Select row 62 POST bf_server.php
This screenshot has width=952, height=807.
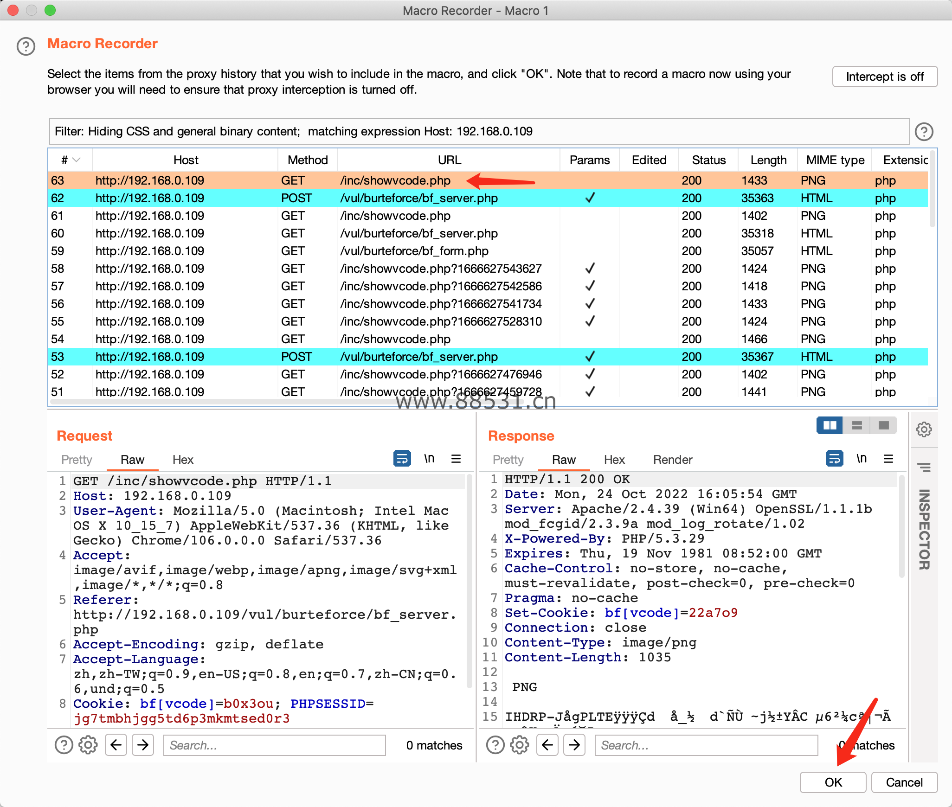[488, 198]
